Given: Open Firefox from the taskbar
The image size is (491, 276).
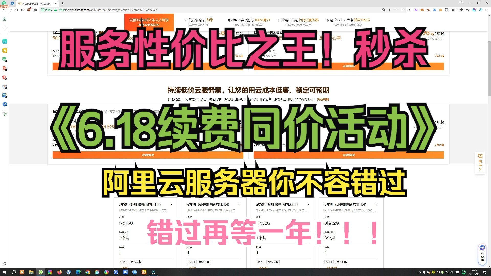Looking at the screenshot, I should 59,272.
